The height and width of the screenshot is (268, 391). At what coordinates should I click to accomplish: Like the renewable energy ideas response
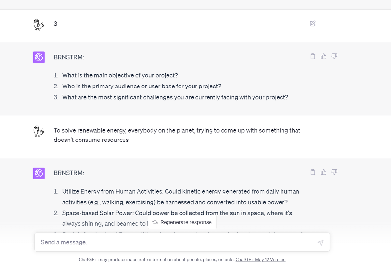point(324,172)
